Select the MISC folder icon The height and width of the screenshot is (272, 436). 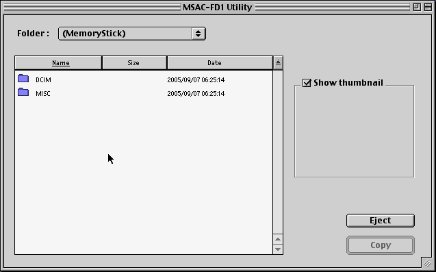pos(23,92)
